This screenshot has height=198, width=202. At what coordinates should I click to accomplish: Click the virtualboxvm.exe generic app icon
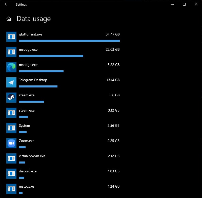[11, 158]
